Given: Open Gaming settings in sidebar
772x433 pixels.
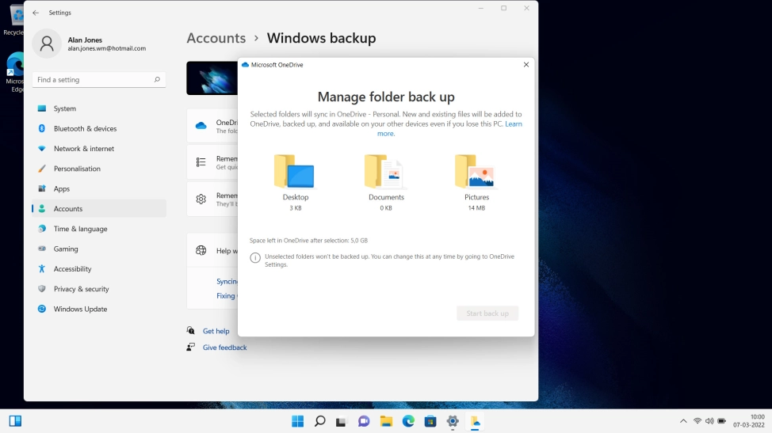Looking at the screenshot, I should coord(99,249).
